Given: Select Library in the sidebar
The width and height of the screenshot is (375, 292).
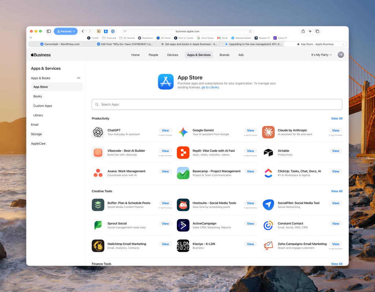Looking at the screenshot, I should pyautogui.click(x=38, y=115).
